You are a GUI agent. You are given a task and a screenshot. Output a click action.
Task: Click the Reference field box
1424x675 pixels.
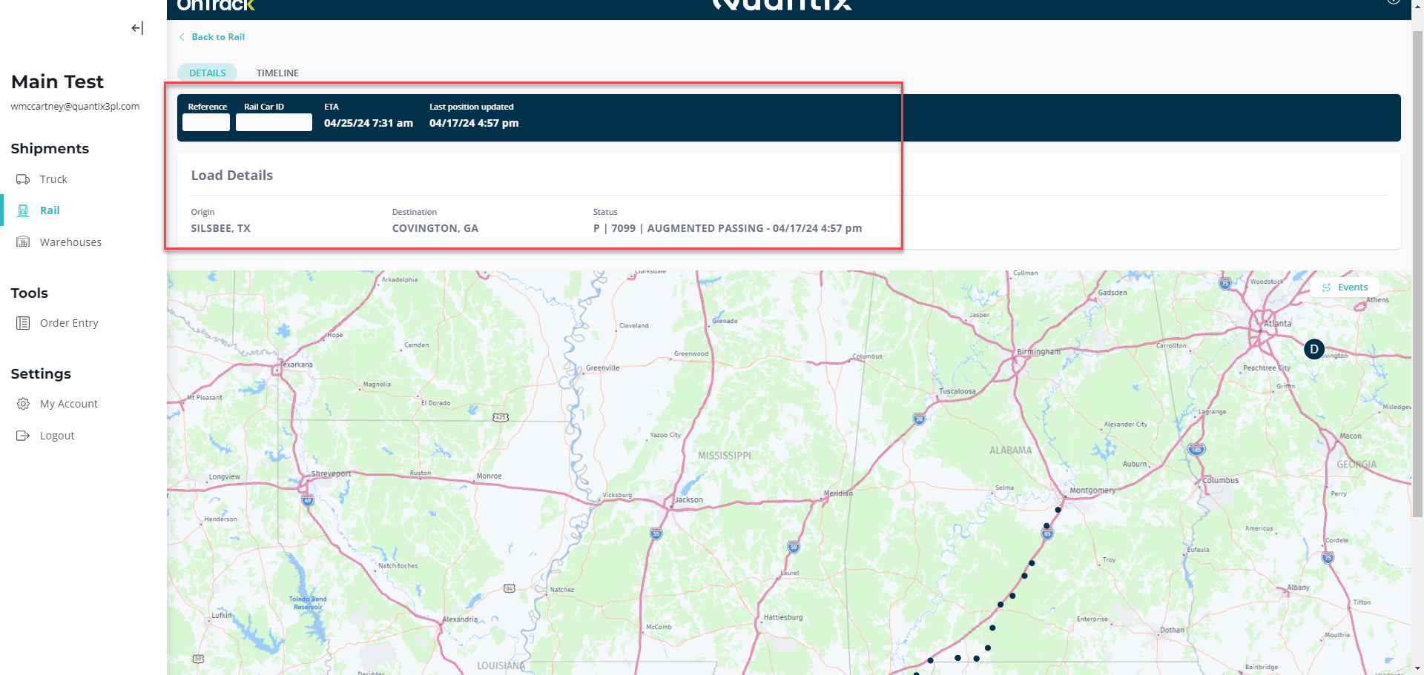[206, 123]
